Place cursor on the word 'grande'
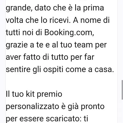The image size is (123, 123). (19, 8)
